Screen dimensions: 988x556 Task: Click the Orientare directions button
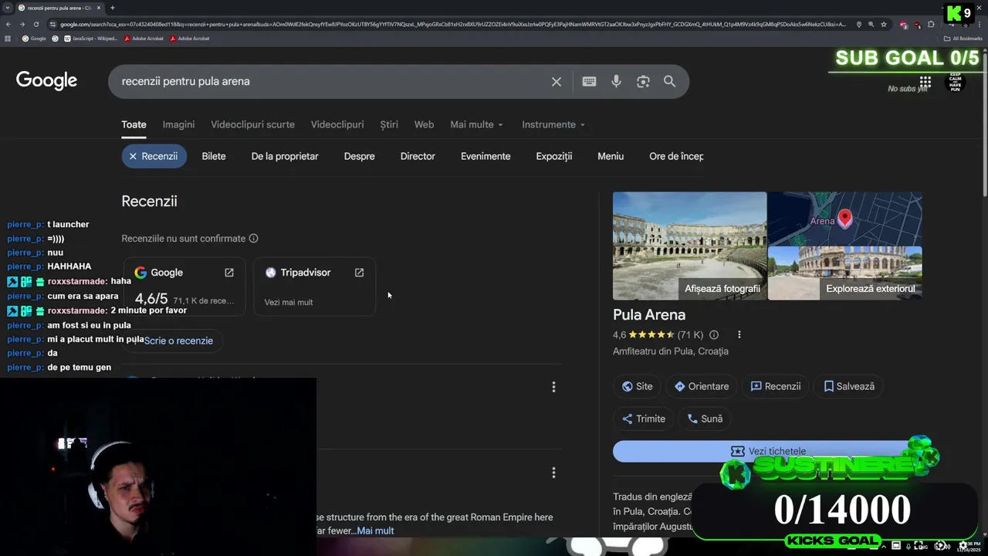pos(702,386)
